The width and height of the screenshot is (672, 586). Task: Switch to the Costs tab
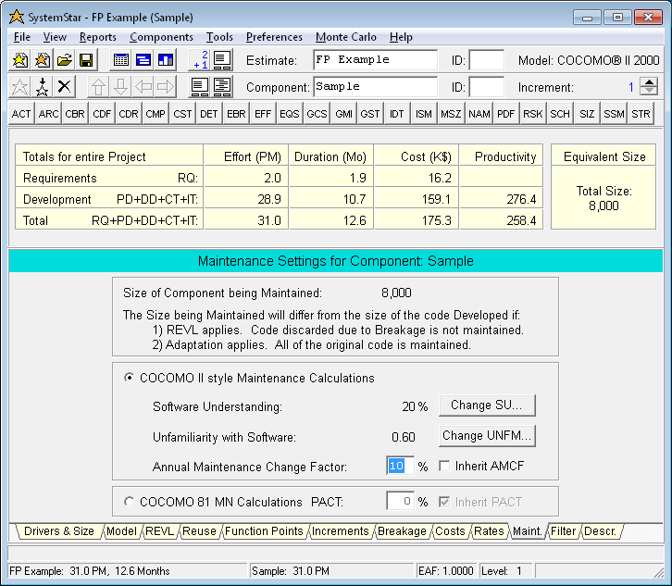[450, 531]
